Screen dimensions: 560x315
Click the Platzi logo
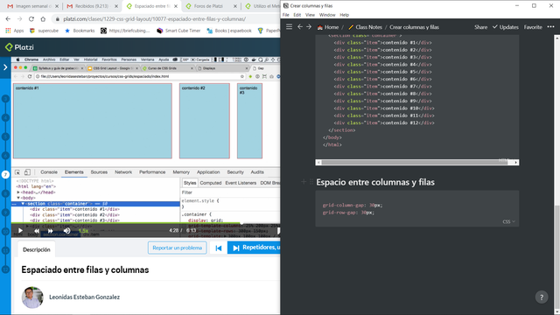(19, 47)
